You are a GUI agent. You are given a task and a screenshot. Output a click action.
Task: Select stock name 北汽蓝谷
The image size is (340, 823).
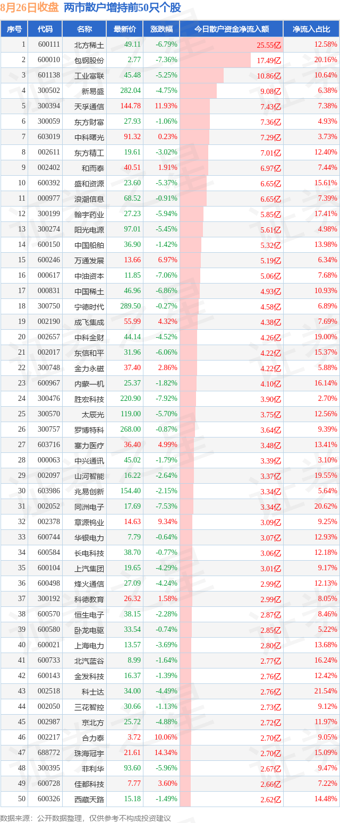89,661
